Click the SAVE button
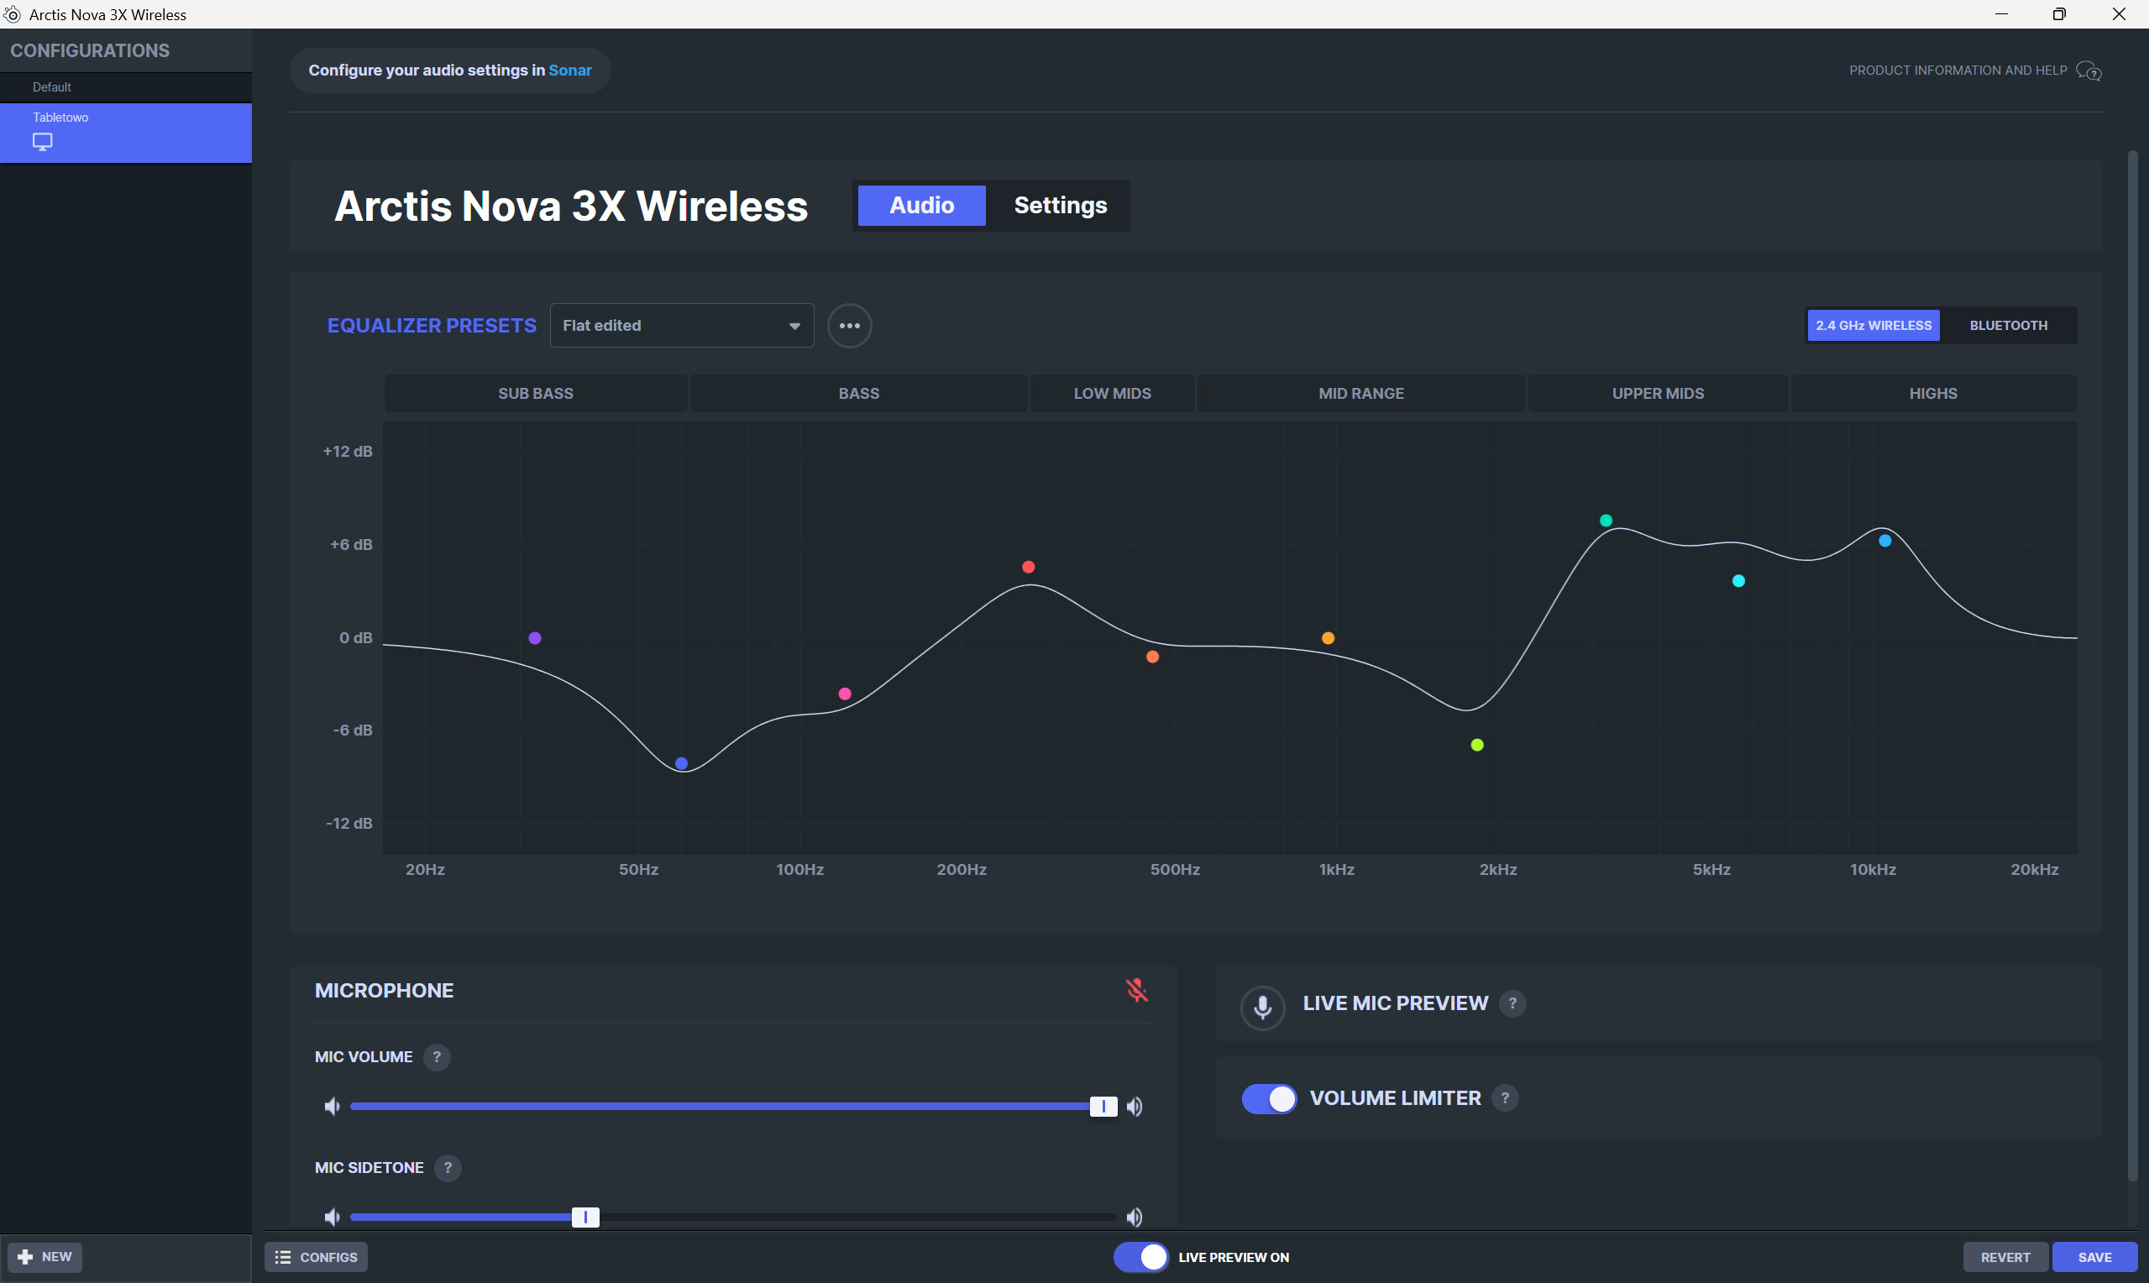 [x=2094, y=1257]
